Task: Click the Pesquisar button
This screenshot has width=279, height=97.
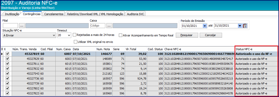Action: pos(187,35)
